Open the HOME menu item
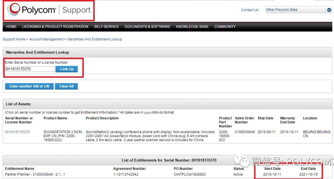Viewport: 334px width, 179px height. (11, 27)
